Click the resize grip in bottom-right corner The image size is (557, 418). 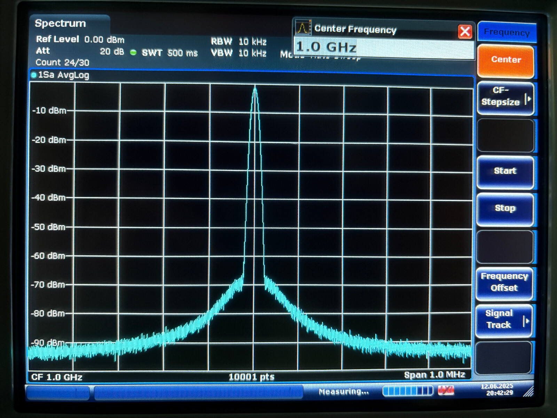[x=528, y=392]
